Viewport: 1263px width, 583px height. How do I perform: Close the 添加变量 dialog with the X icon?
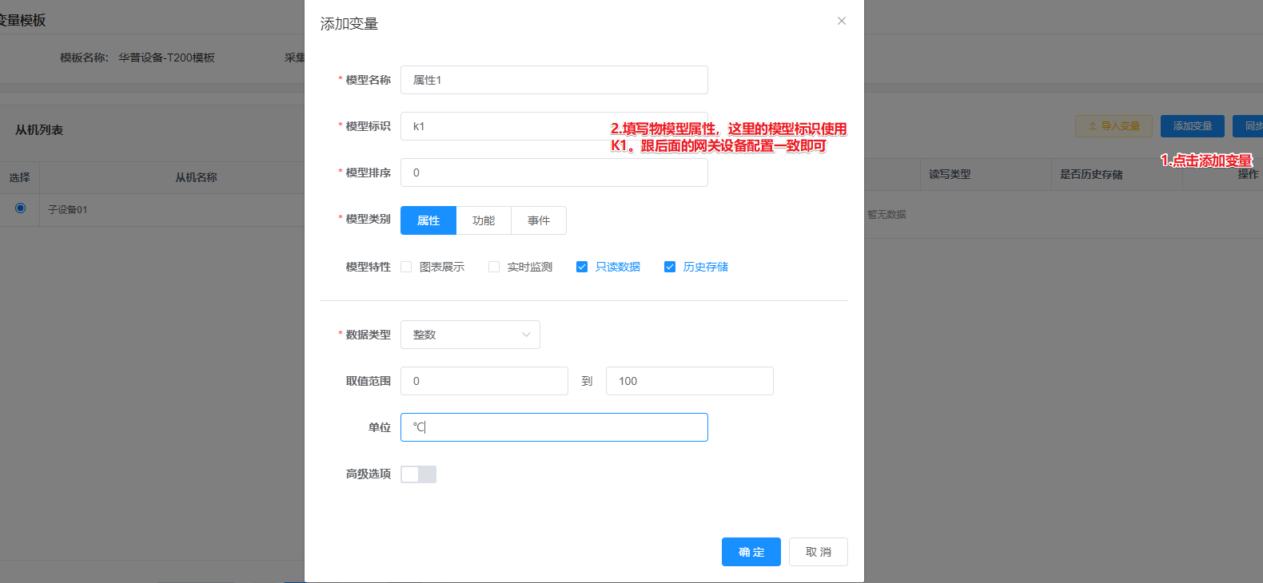[841, 21]
